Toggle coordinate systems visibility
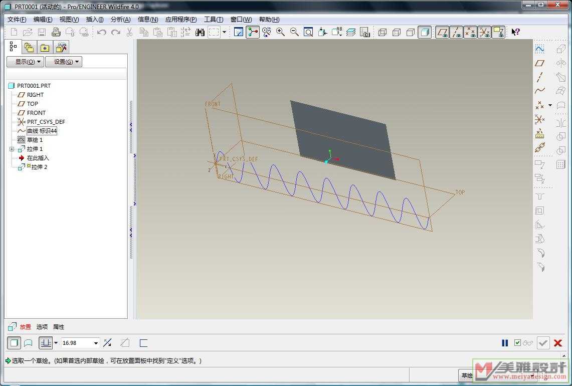This screenshot has height=386, width=572. pyautogui.click(x=484, y=32)
